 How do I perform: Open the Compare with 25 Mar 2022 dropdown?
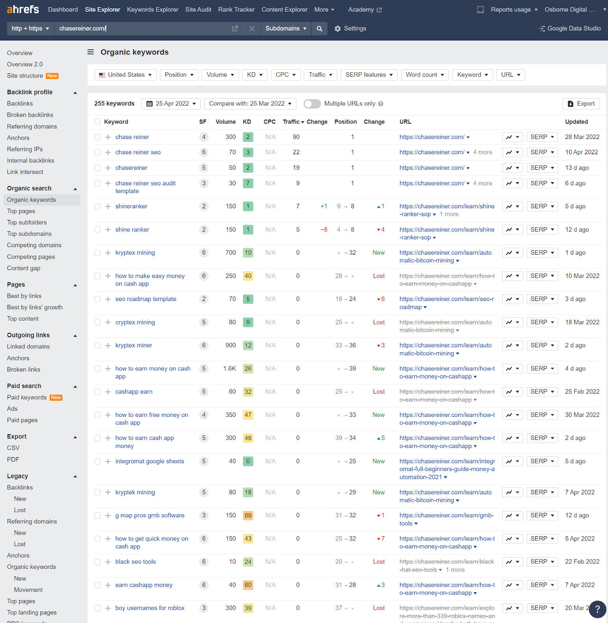250,104
